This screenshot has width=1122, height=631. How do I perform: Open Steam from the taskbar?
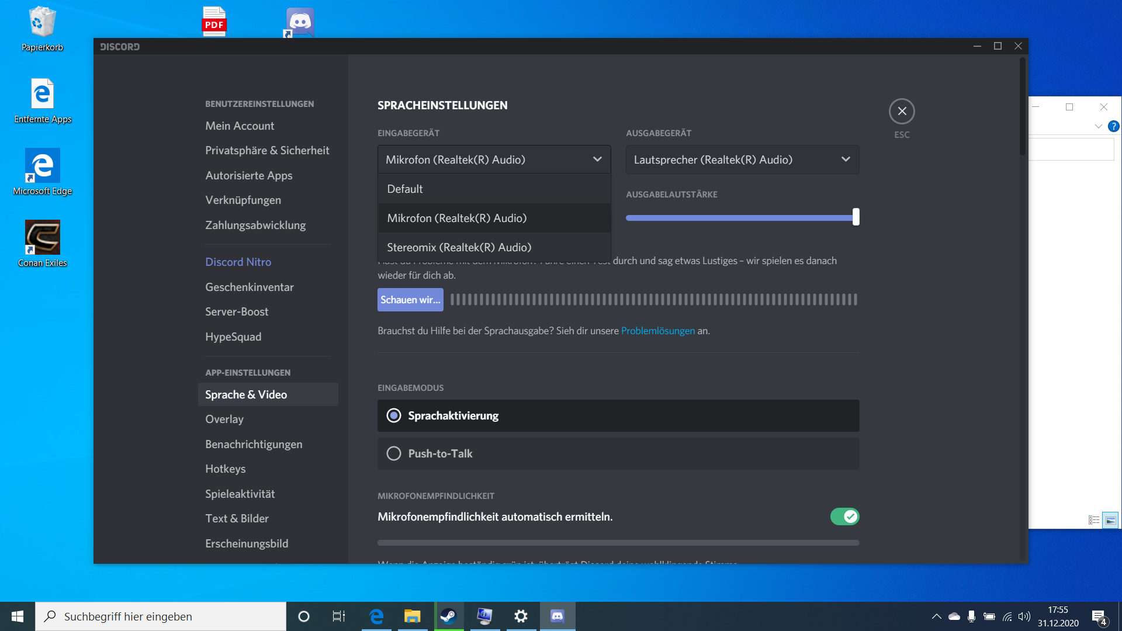click(x=449, y=616)
